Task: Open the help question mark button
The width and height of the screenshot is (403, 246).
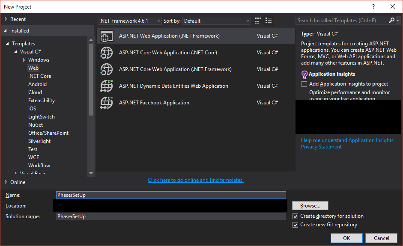Action: pos(373,7)
